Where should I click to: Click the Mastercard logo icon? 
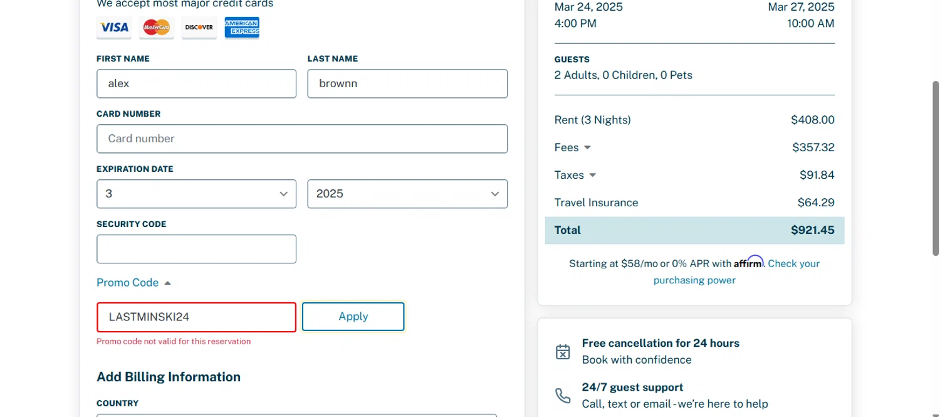(x=157, y=28)
